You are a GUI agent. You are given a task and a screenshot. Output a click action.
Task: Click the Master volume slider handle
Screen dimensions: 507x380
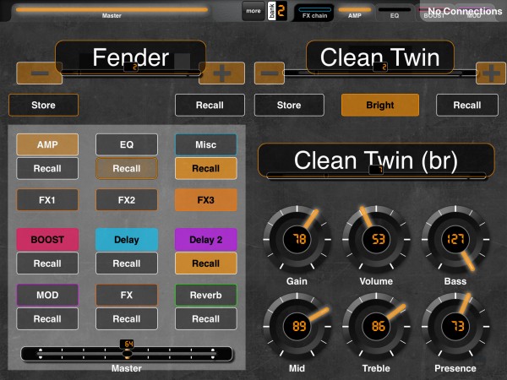pyautogui.click(x=128, y=354)
